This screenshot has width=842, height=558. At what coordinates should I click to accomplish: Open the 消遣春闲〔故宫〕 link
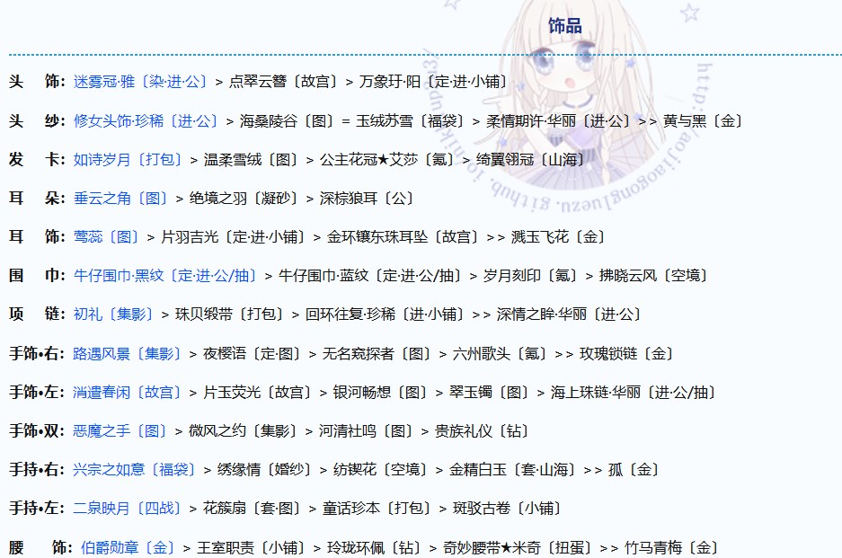point(128,393)
